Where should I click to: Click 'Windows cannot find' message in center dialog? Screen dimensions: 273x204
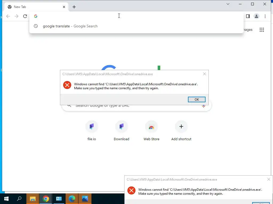136,86
